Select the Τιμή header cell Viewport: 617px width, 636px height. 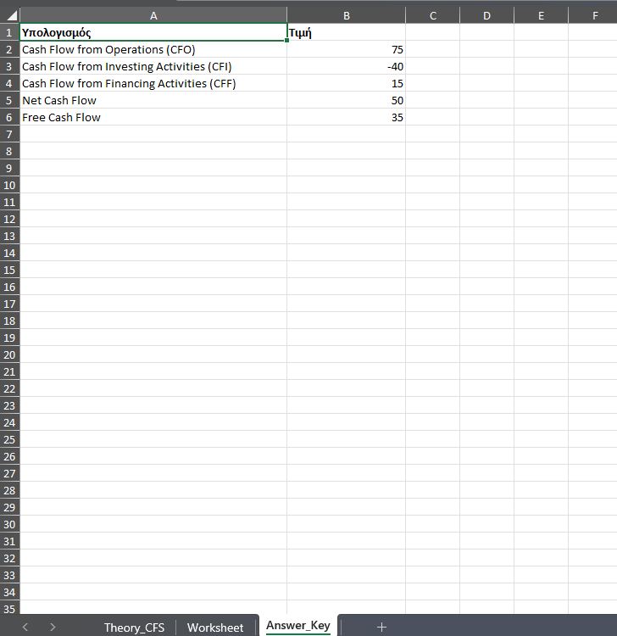tap(346, 32)
